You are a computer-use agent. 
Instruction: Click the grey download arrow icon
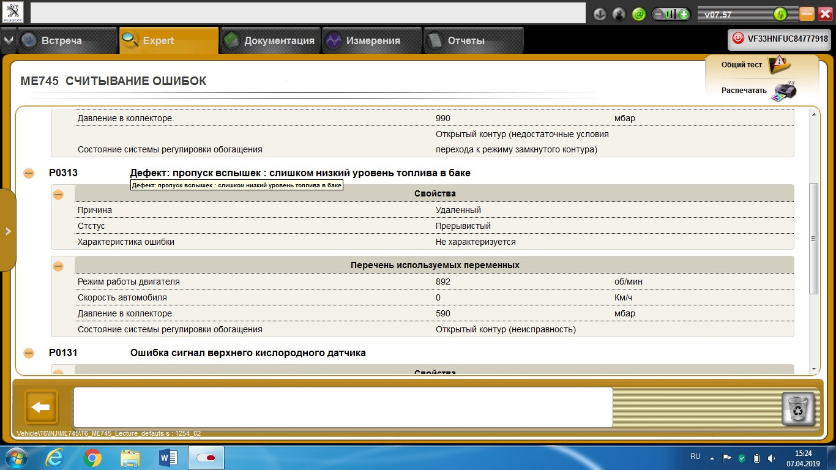(x=600, y=13)
